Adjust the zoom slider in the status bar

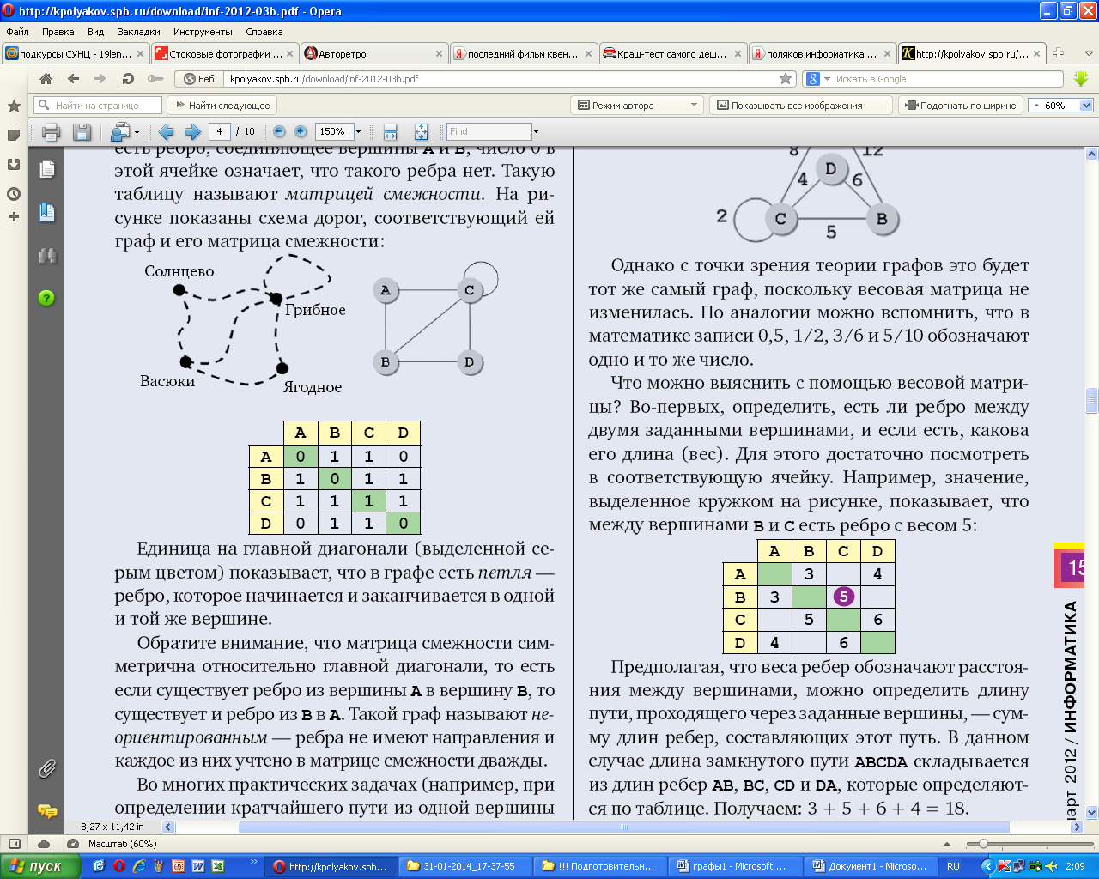(x=982, y=844)
